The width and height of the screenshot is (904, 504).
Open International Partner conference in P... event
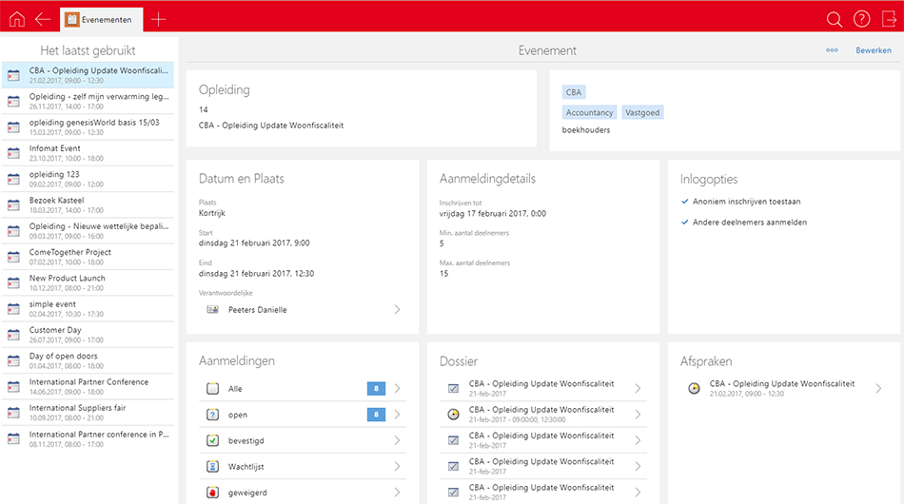pos(88,438)
